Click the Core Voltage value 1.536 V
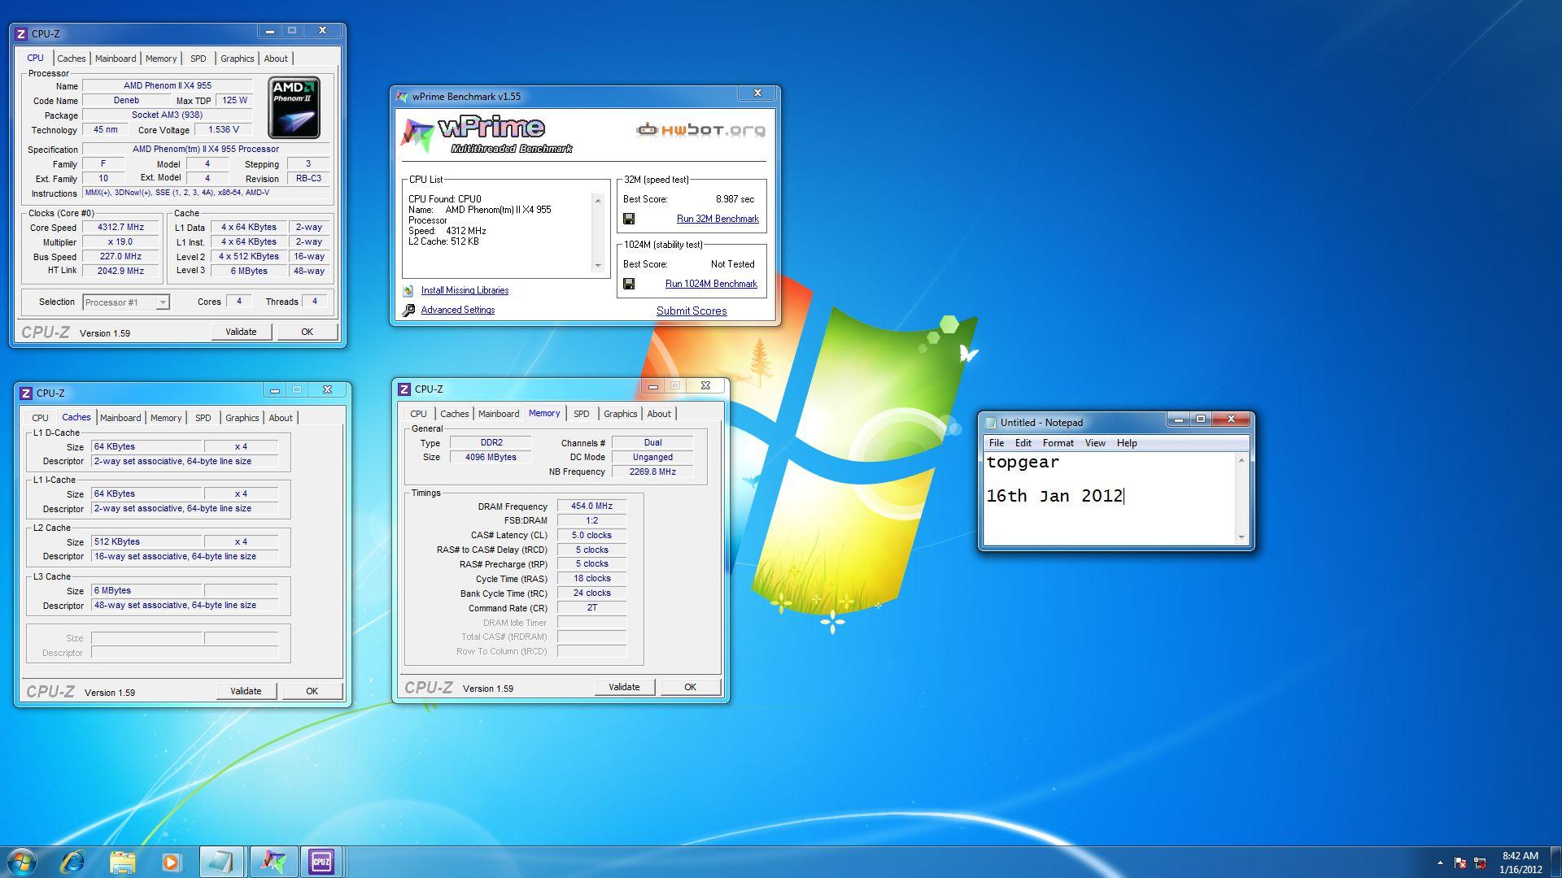 point(224,130)
